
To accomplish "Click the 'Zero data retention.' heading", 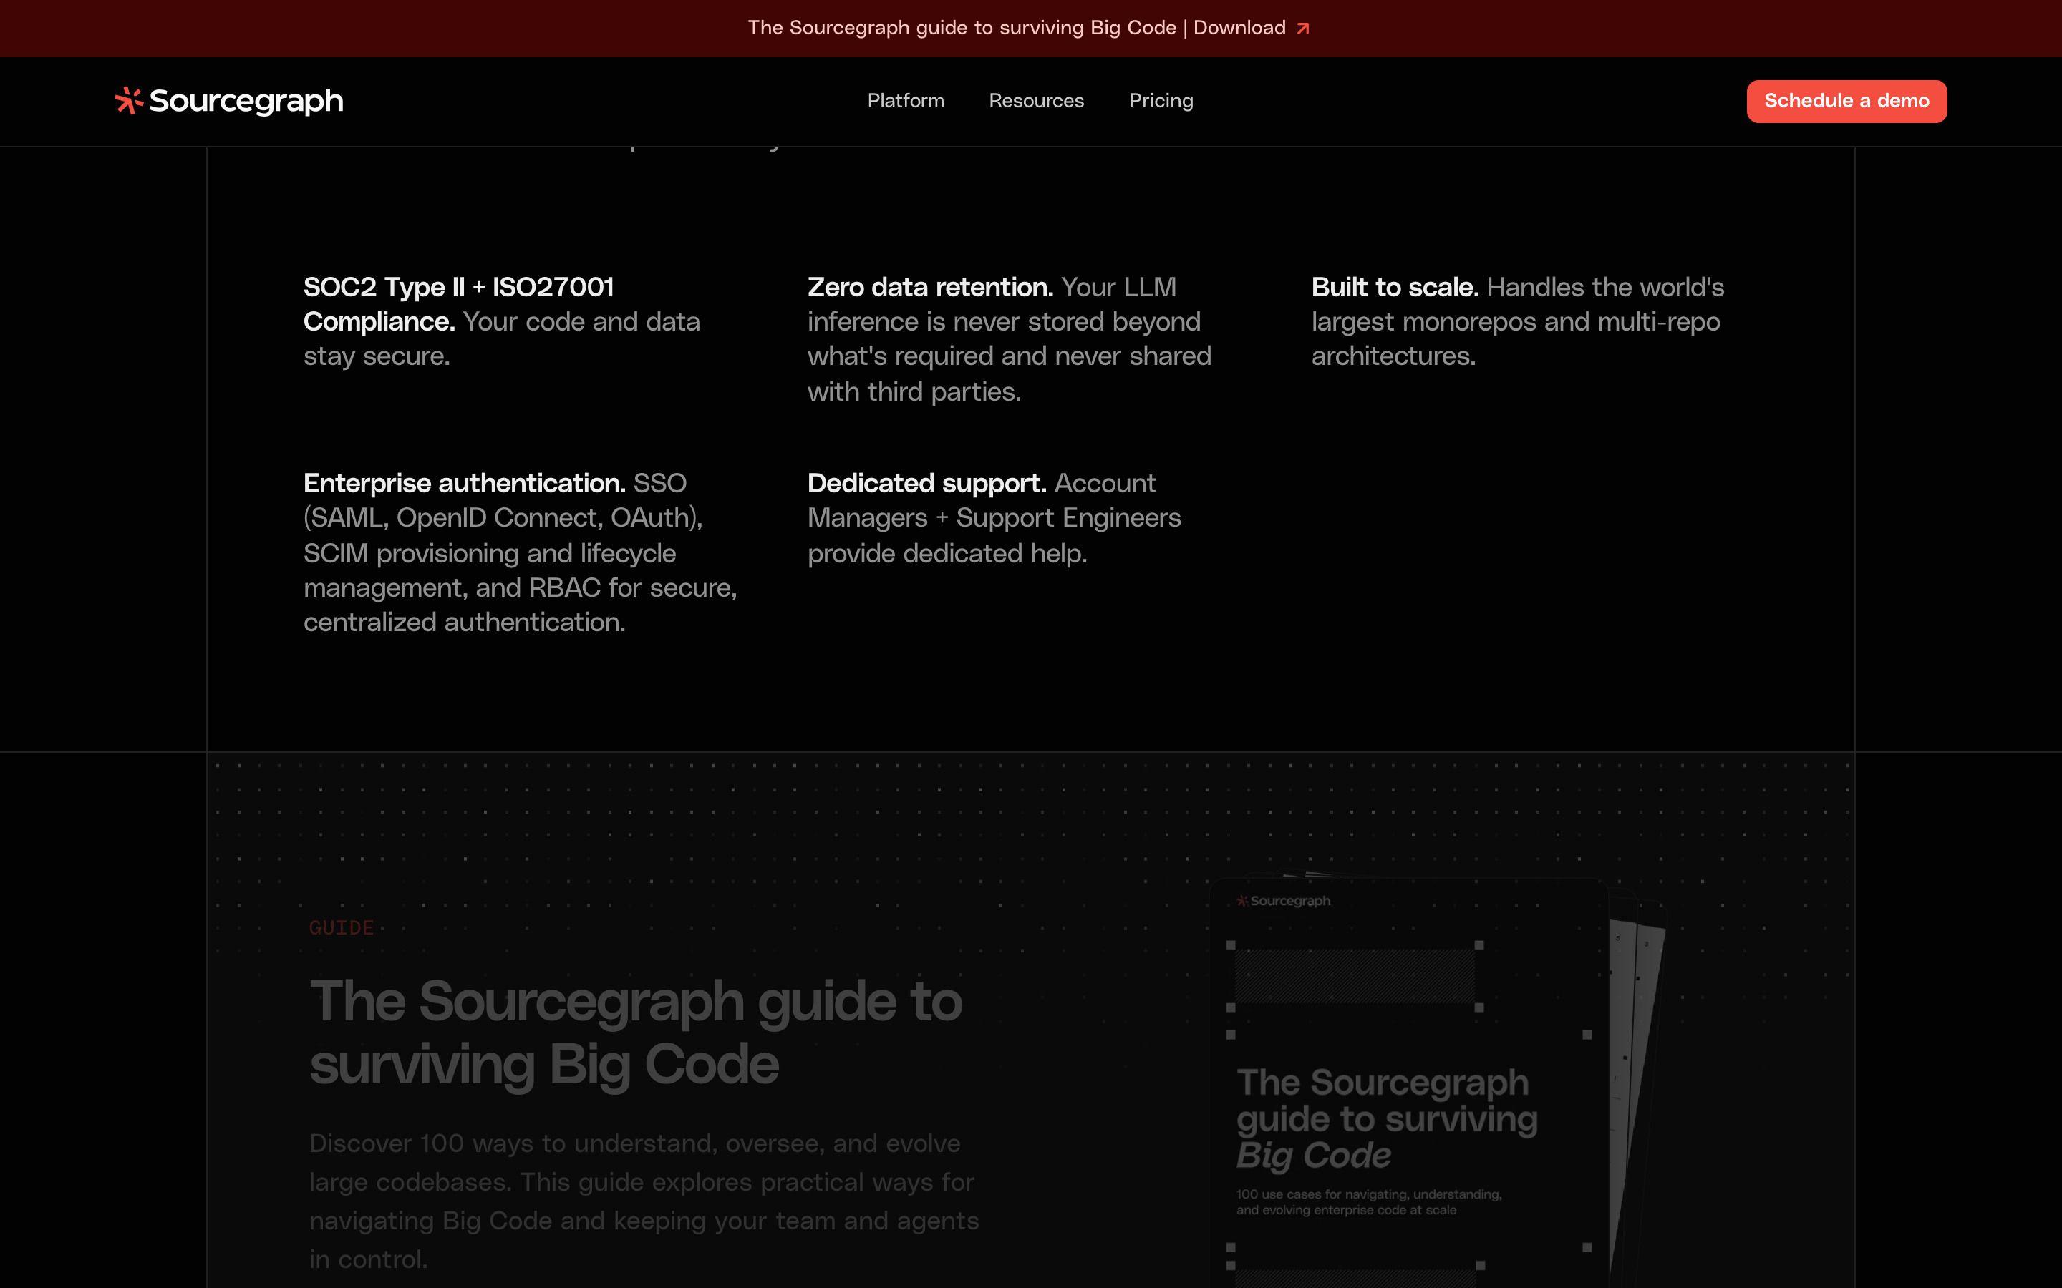I will click(x=931, y=287).
